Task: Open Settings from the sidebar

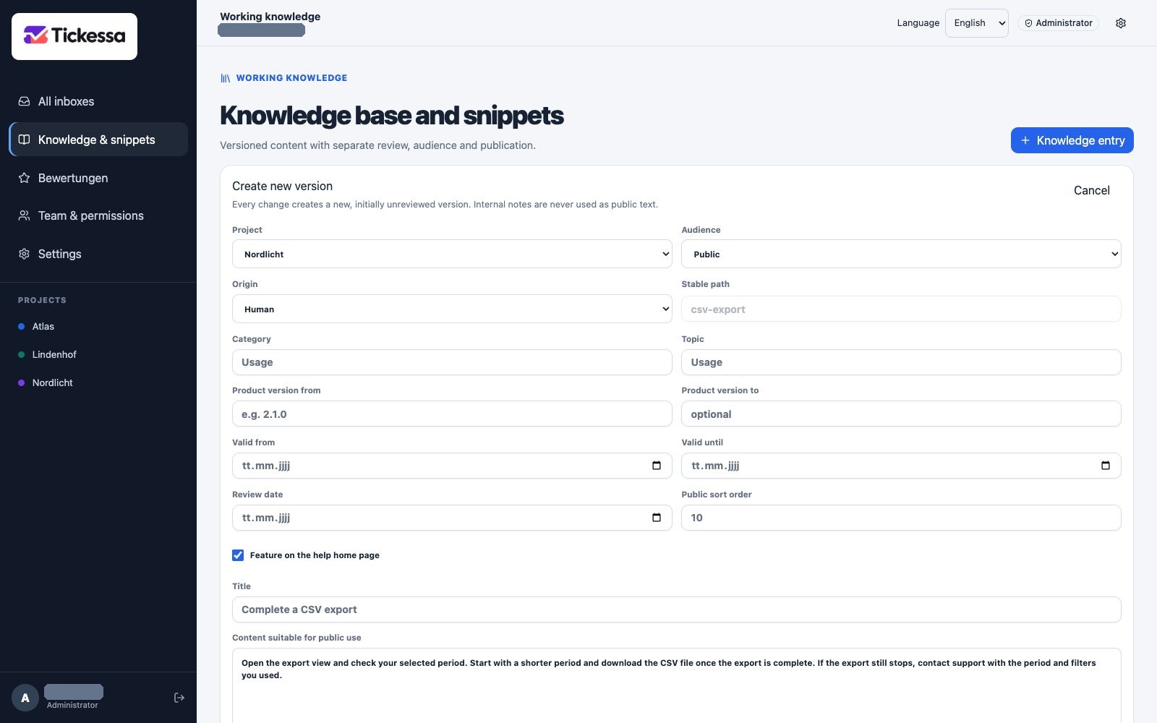Action: [x=98, y=254]
